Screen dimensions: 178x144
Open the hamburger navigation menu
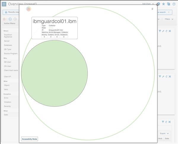(4, 4)
